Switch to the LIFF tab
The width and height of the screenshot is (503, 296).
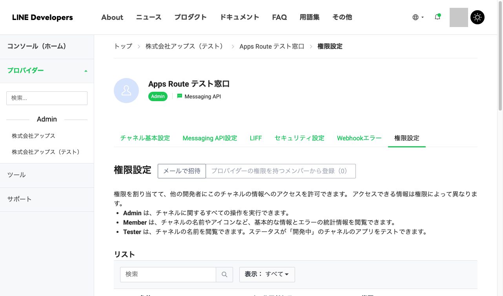click(x=256, y=138)
